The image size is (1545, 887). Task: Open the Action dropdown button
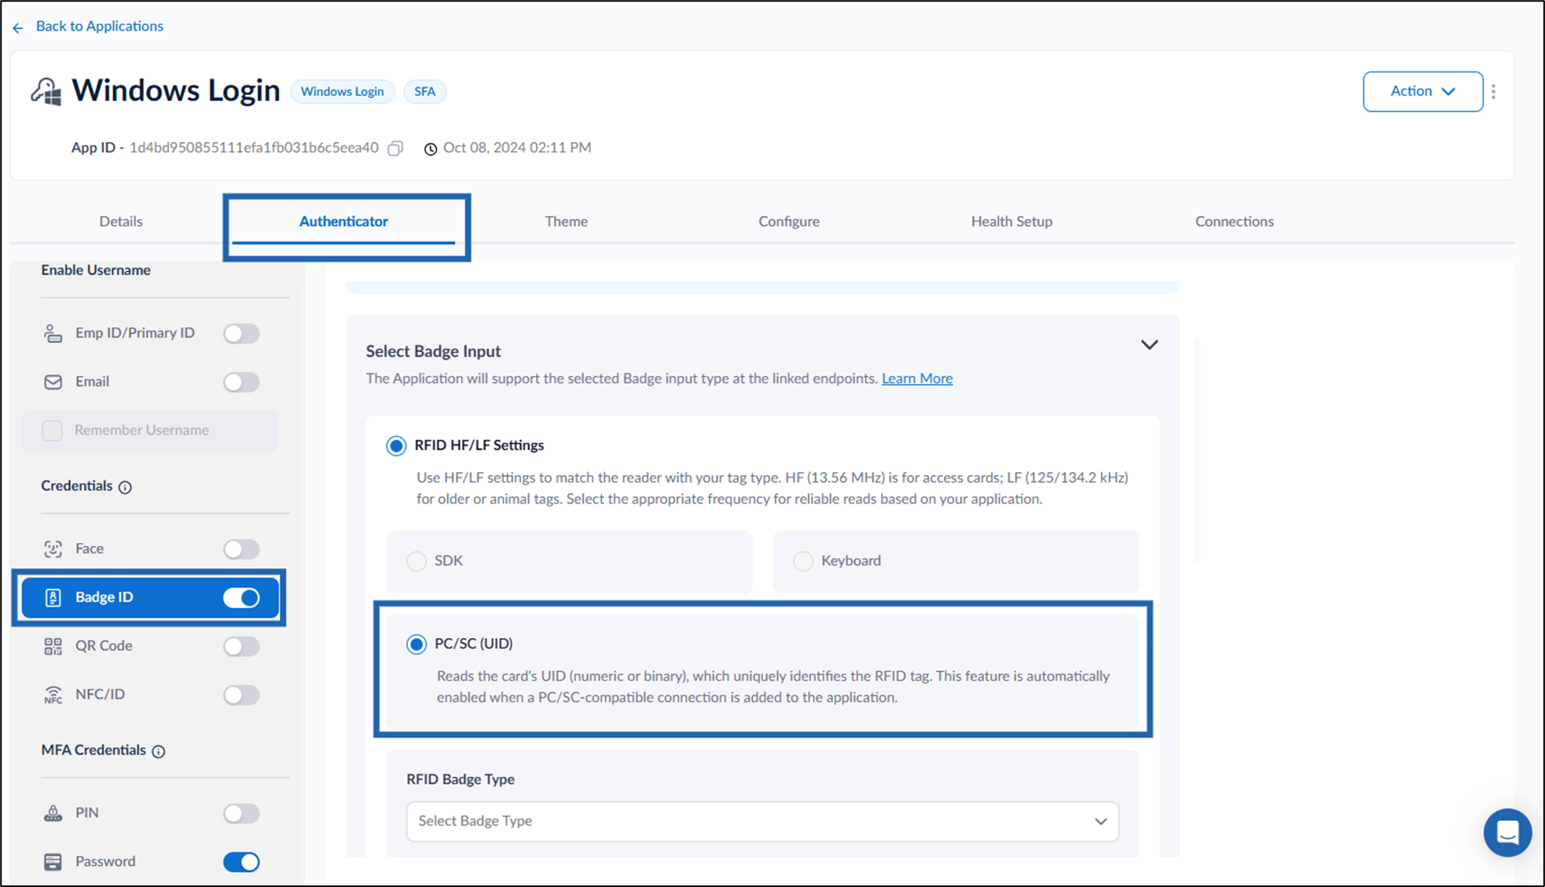[x=1422, y=92]
